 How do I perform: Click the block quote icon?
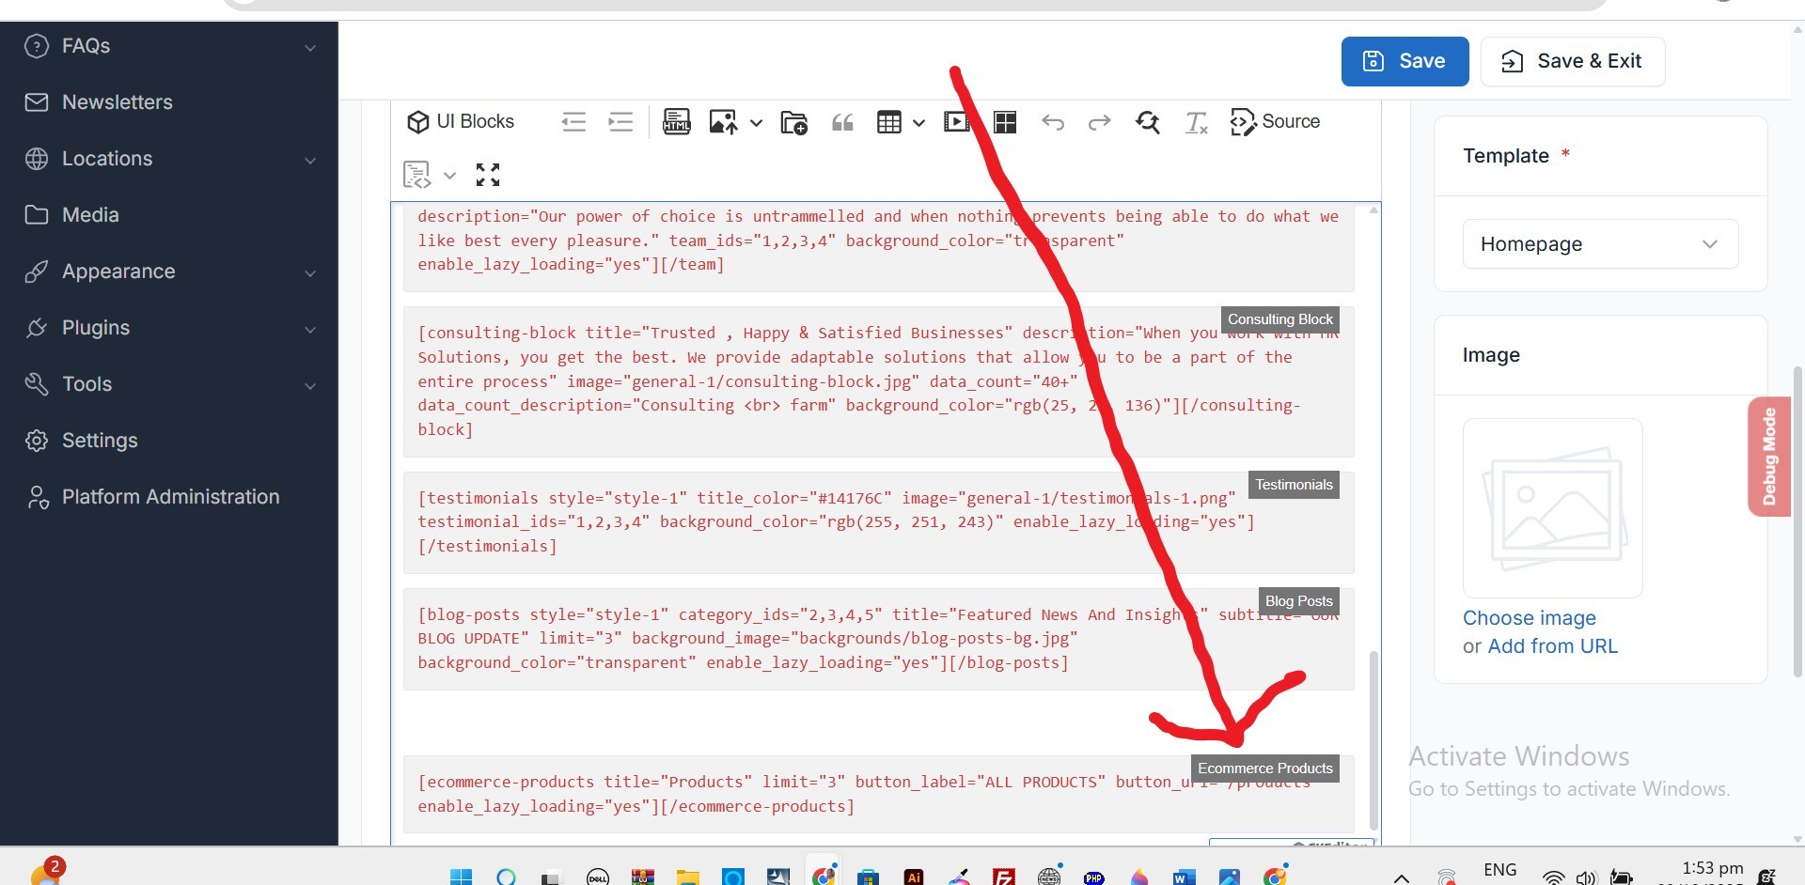842,122
